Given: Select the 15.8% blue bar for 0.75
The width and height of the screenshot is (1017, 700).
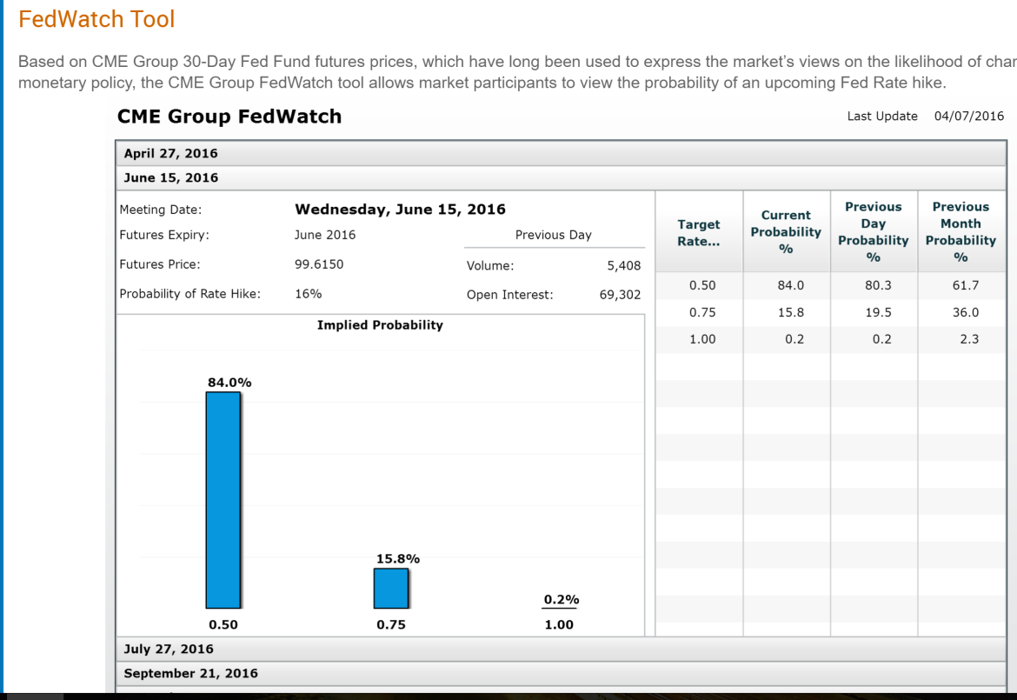Looking at the screenshot, I should pos(391,589).
